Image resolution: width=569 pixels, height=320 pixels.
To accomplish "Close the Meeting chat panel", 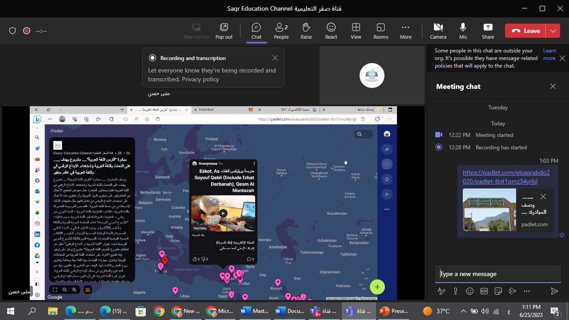I will click(x=553, y=86).
